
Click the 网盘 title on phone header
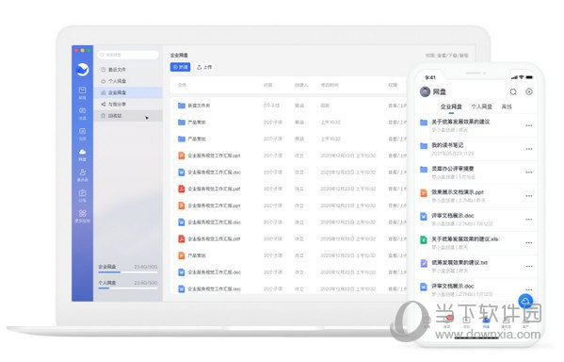439,91
